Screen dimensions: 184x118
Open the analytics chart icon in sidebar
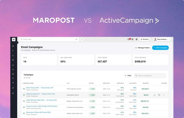(13, 50)
